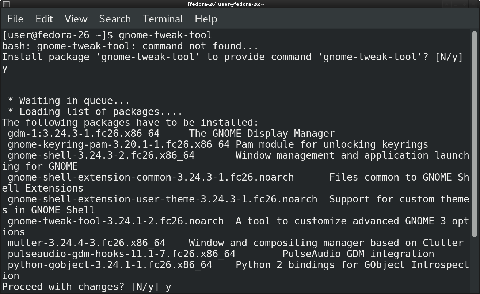This screenshot has width=480, height=294.
Task: Click the 'Install package' question line
Action: pyautogui.click(x=233, y=57)
